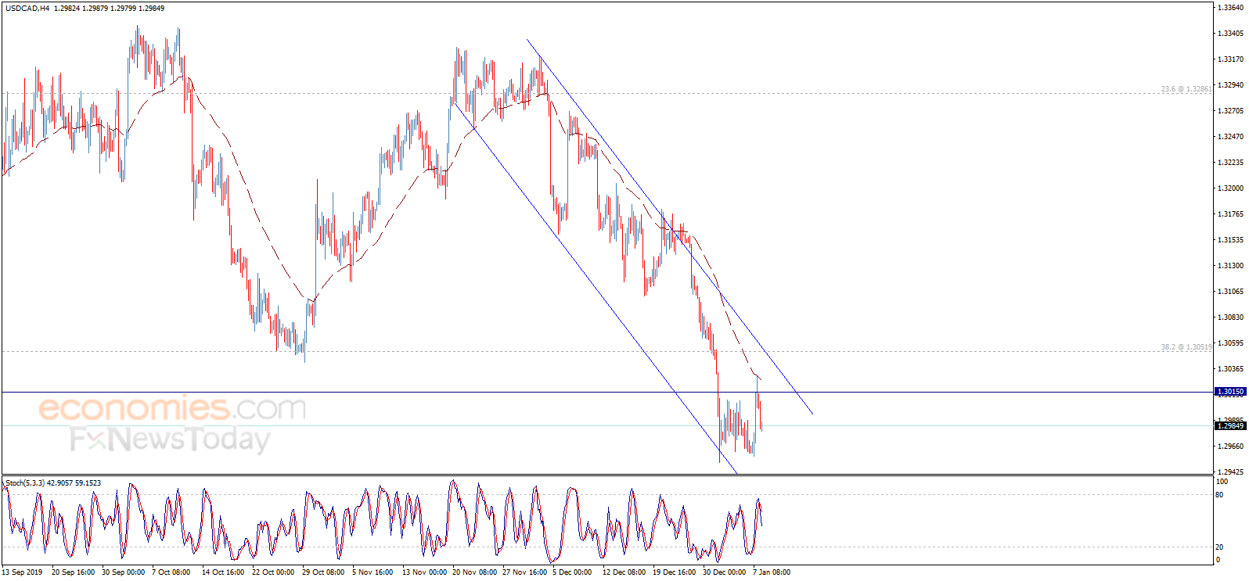Click the 1.33405 price axis label
Screen dimensions: 1249x581
click(1231, 34)
